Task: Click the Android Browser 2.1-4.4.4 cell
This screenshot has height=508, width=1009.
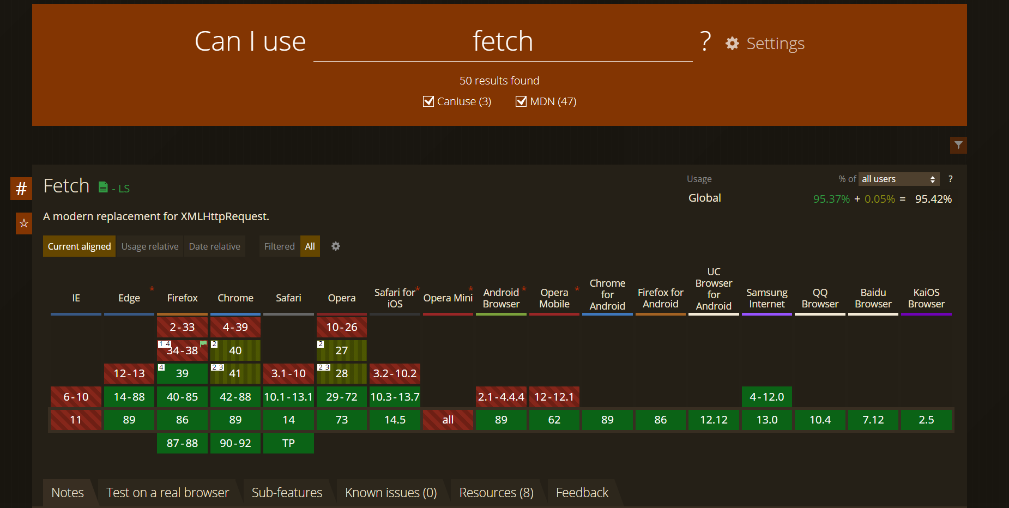Action: click(x=501, y=397)
